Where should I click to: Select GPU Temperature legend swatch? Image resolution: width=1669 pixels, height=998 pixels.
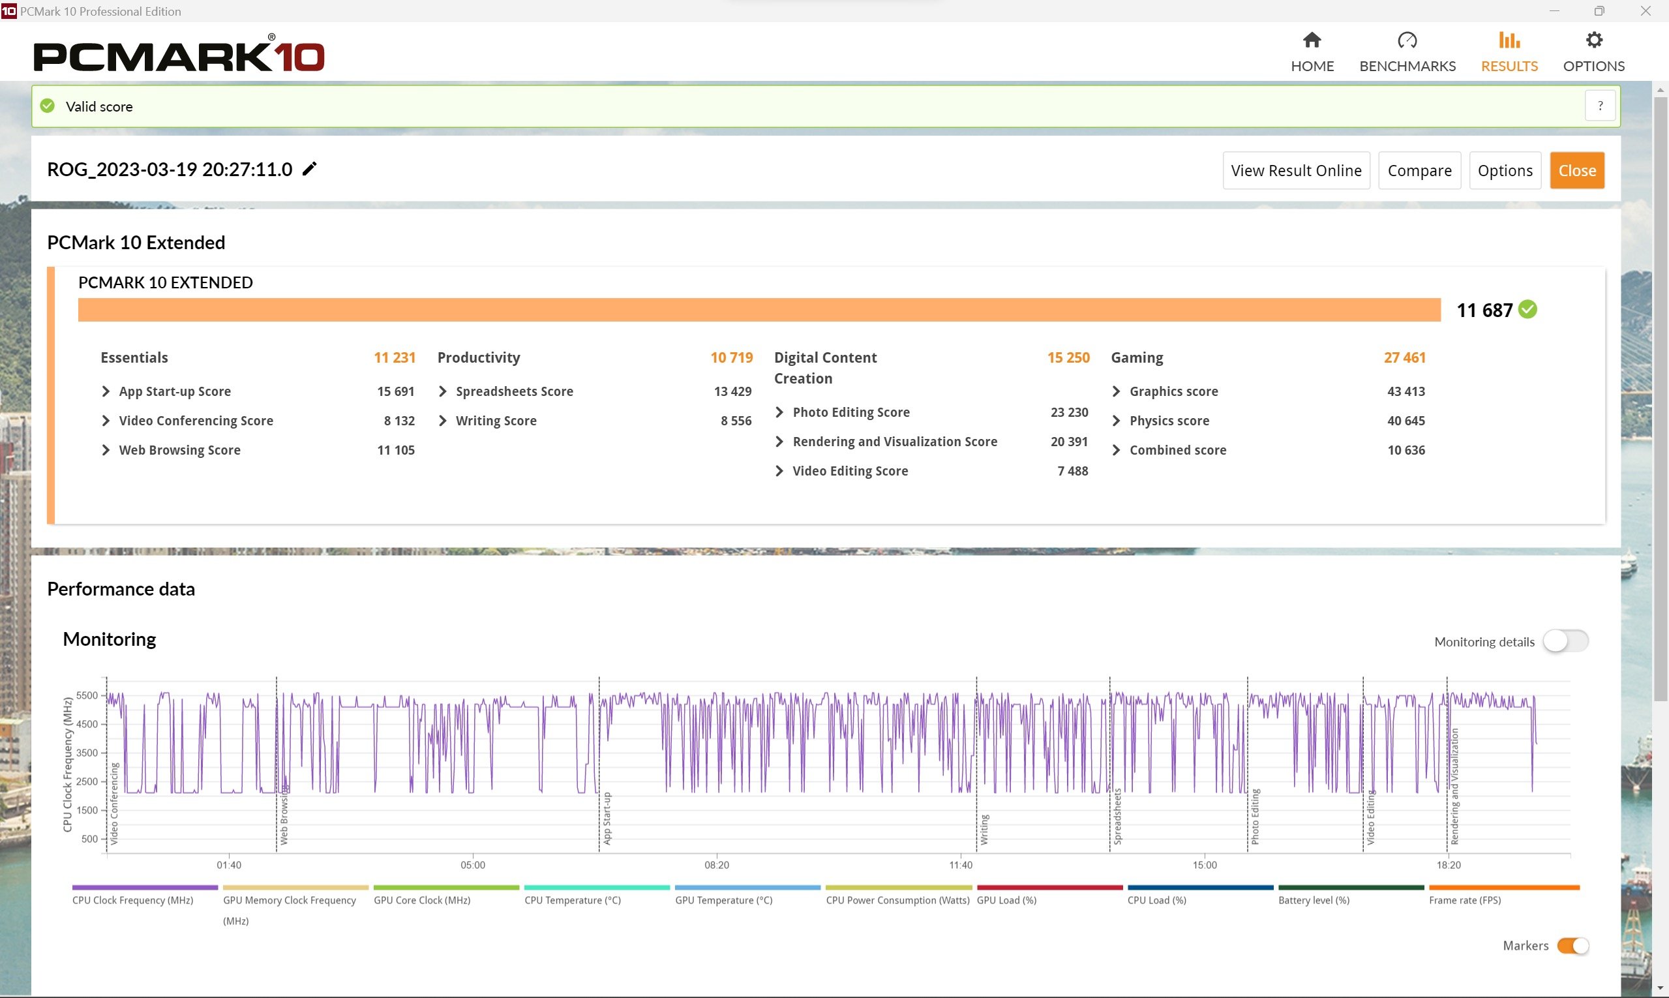[x=747, y=888]
